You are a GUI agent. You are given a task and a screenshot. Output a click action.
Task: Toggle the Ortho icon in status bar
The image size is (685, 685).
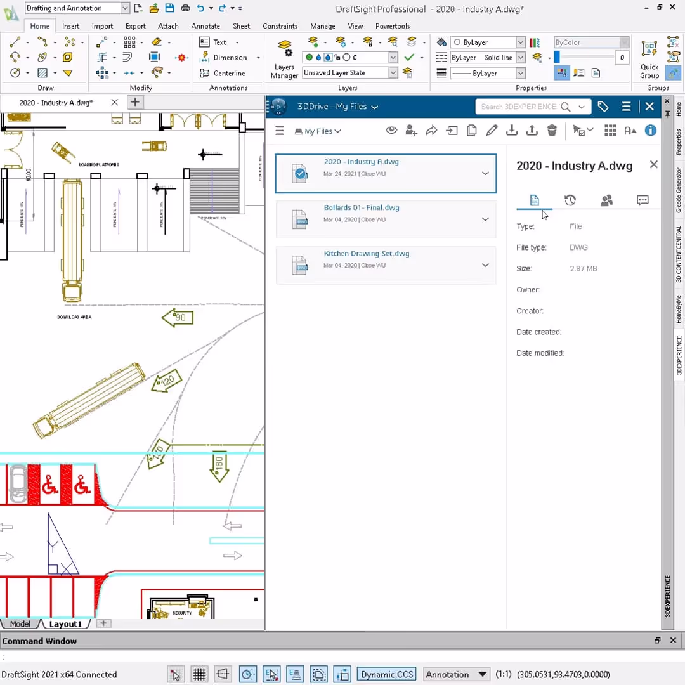coord(223,674)
